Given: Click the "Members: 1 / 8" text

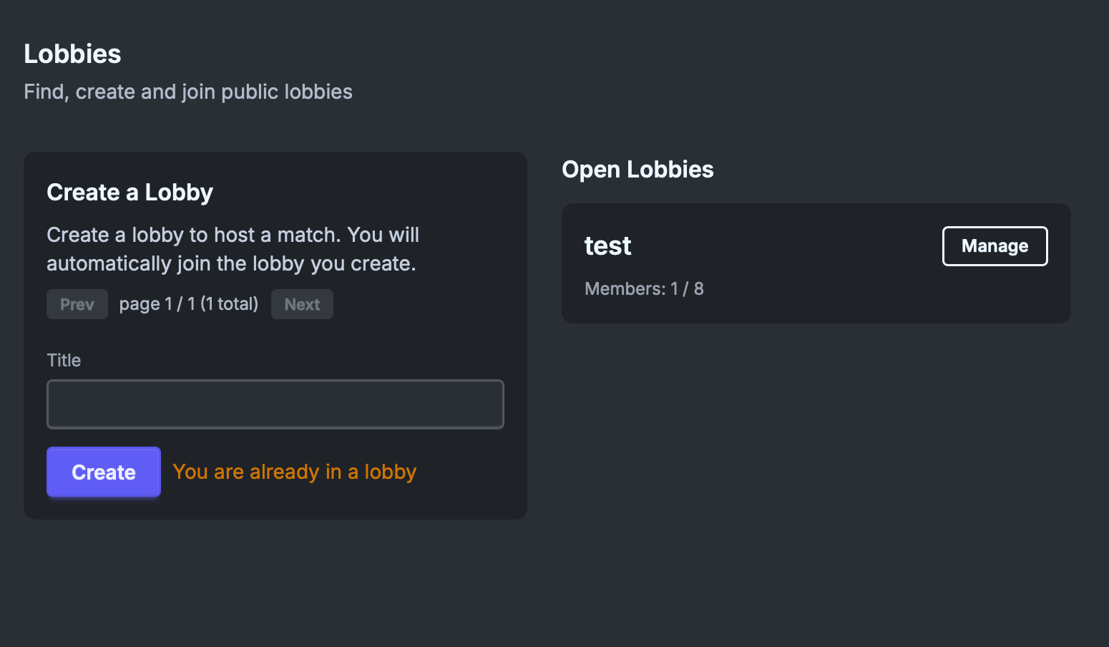Looking at the screenshot, I should [644, 288].
